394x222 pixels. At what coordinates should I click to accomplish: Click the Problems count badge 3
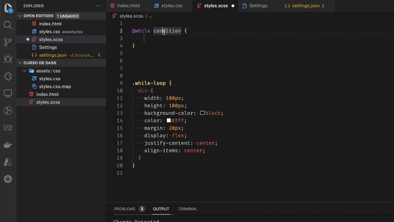point(142,209)
